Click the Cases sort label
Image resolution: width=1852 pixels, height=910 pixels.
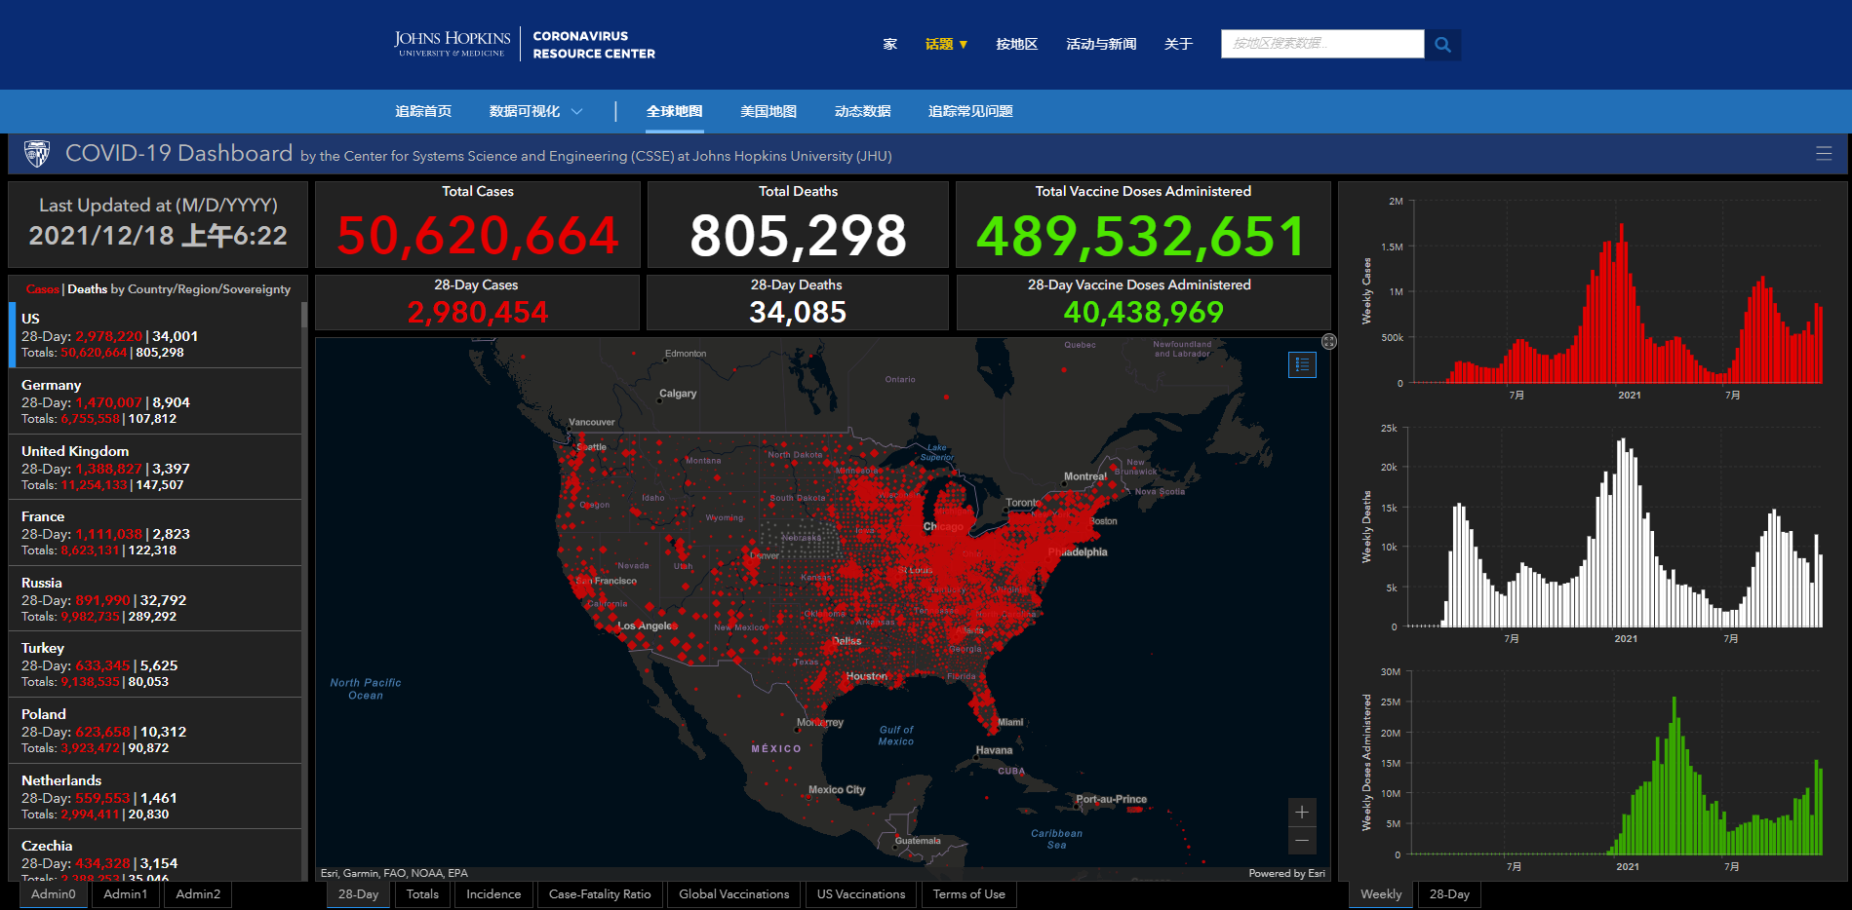coord(43,289)
